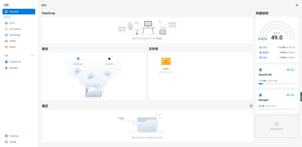The width and height of the screenshot is (302, 147).
Task: Open the Overview page in sidebar
Action: pyautogui.click(x=19, y=12)
